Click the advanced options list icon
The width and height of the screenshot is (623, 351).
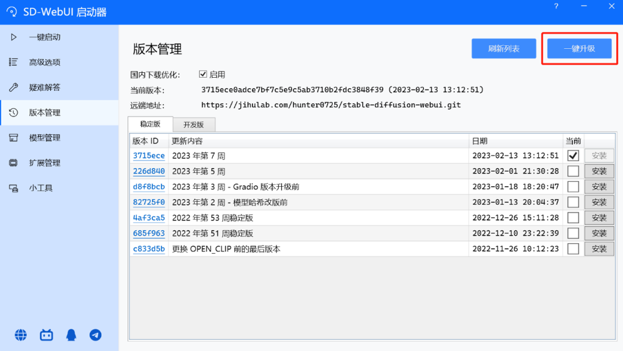pos(13,62)
